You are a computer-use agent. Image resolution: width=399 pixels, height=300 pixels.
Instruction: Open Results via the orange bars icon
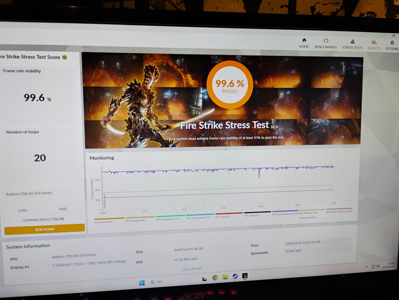click(374, 42)
